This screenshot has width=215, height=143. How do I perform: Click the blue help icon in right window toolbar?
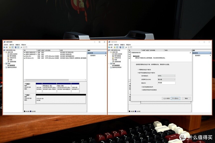click(x=120, y=47)
